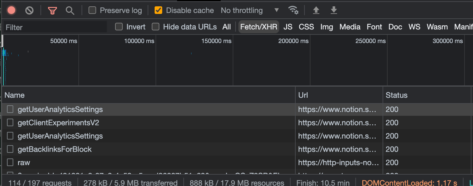Enable the Preserve log checkbox

pyautogui.click(x=92, y=10)
